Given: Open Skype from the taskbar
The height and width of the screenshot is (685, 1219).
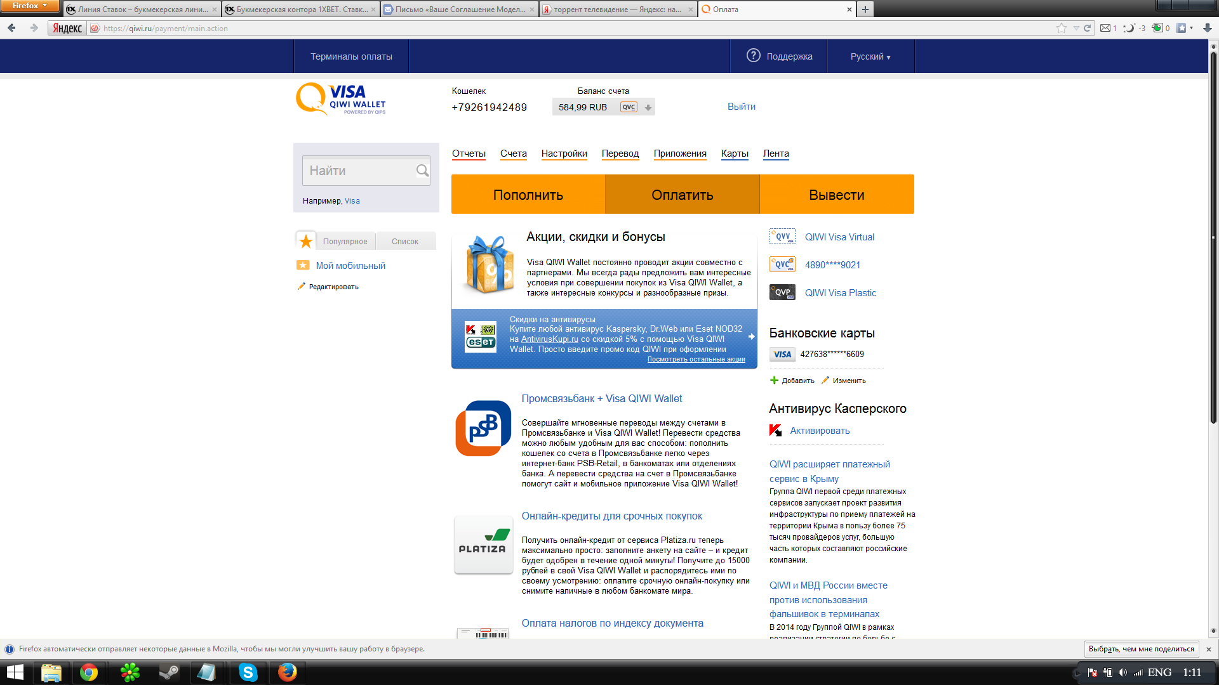Looking at the screenshot, I should click(x=248, y=672).
